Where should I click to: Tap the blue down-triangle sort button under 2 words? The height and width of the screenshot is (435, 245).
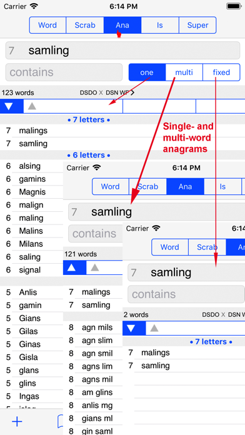[x=134, y=329]
